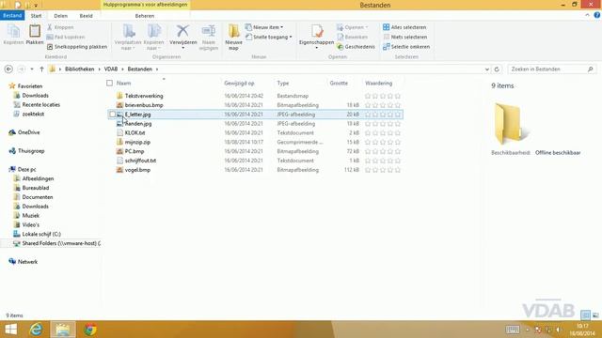The height and width of the screenshot is (338, 602).
Task: Launch Internet Explorer from taskbar
Action: 36,330
